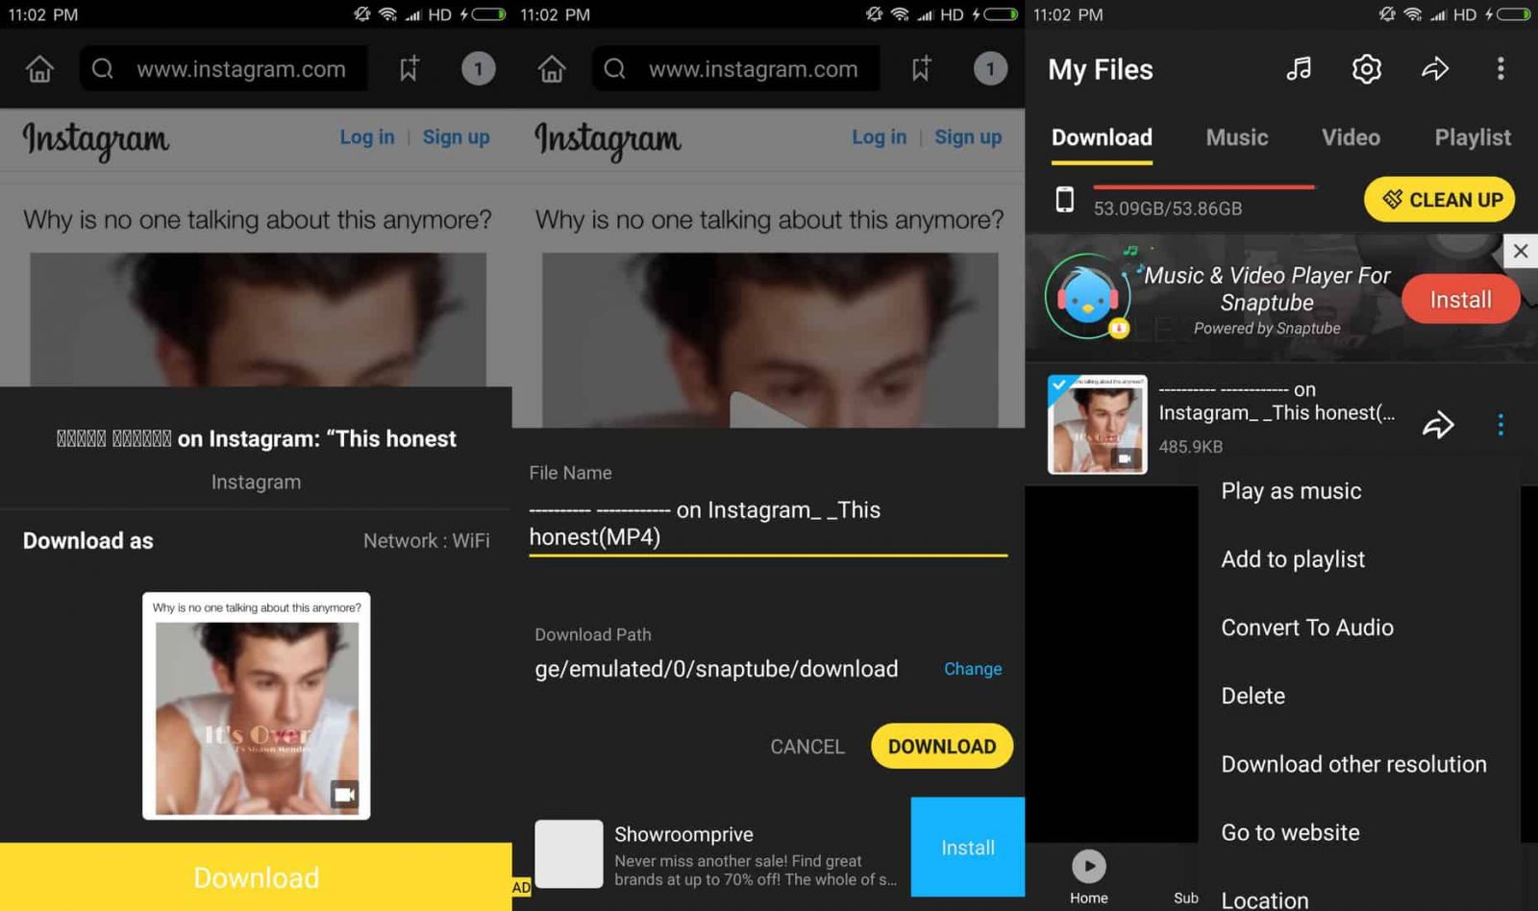
Task: Tap the Showroomprive ad app icon
Action: click(x=569, y=853)
